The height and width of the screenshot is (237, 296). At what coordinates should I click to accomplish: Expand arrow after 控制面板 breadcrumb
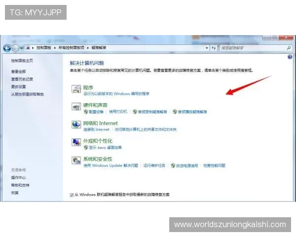(55, 48)
